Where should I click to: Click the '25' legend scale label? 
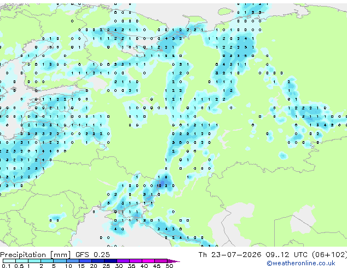(x=106, y=266)
